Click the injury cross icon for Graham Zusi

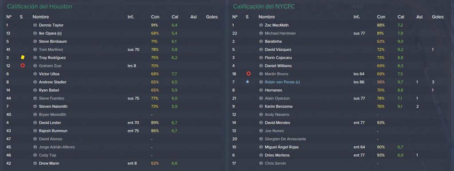[x=23, y=66]
